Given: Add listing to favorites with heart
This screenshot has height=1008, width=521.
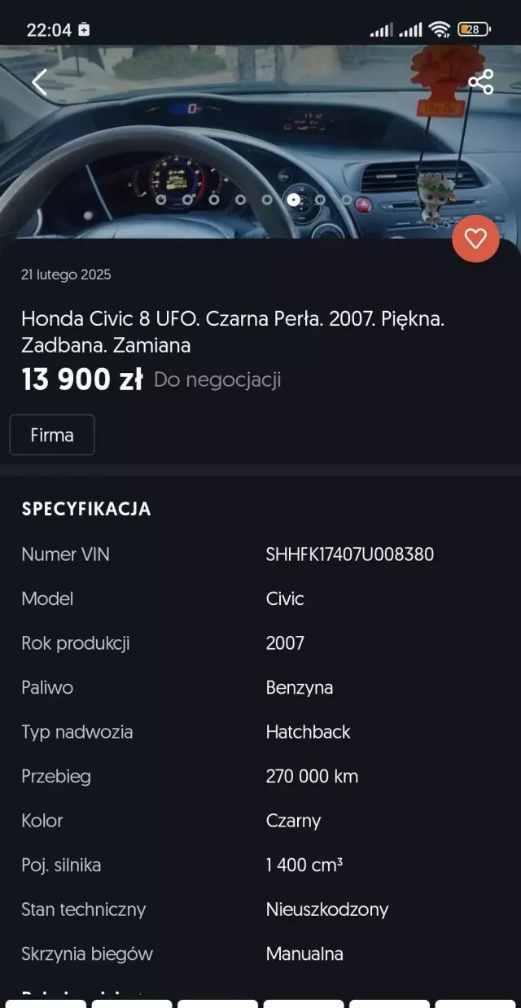Looking at the screenshot, I should [475, 239].
